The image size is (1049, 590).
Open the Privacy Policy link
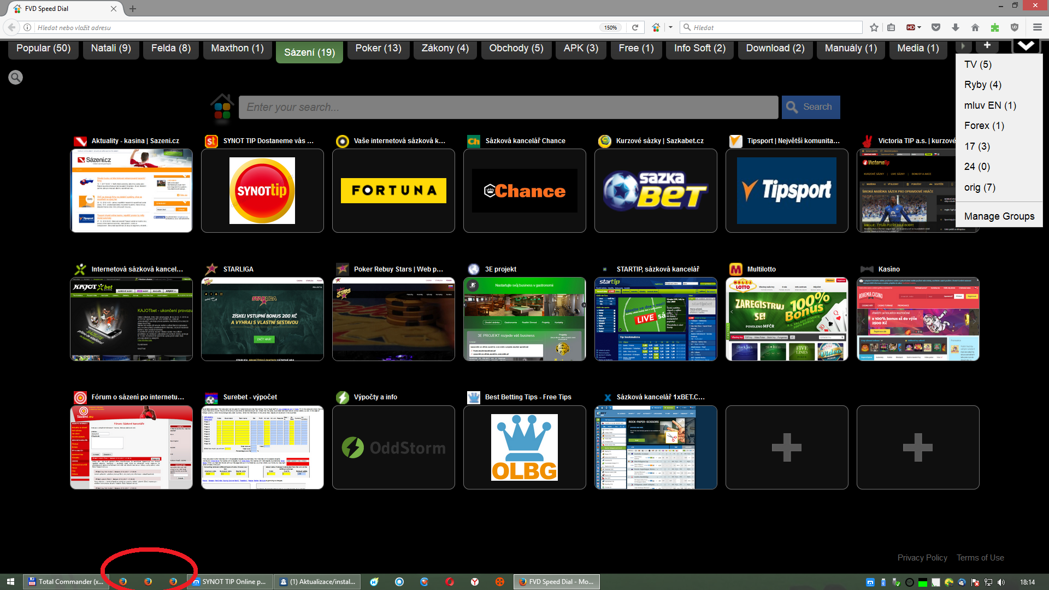(922, 558)
